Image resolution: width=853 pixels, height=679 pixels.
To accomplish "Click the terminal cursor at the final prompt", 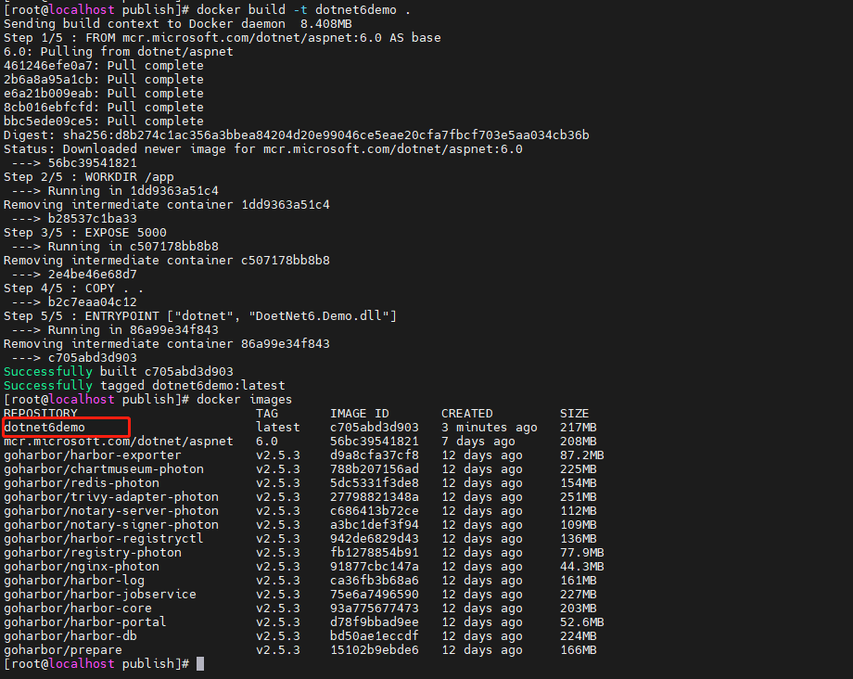I will click(200, 664).
